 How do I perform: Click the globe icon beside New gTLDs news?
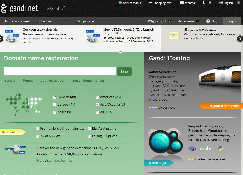coord(93,36)
